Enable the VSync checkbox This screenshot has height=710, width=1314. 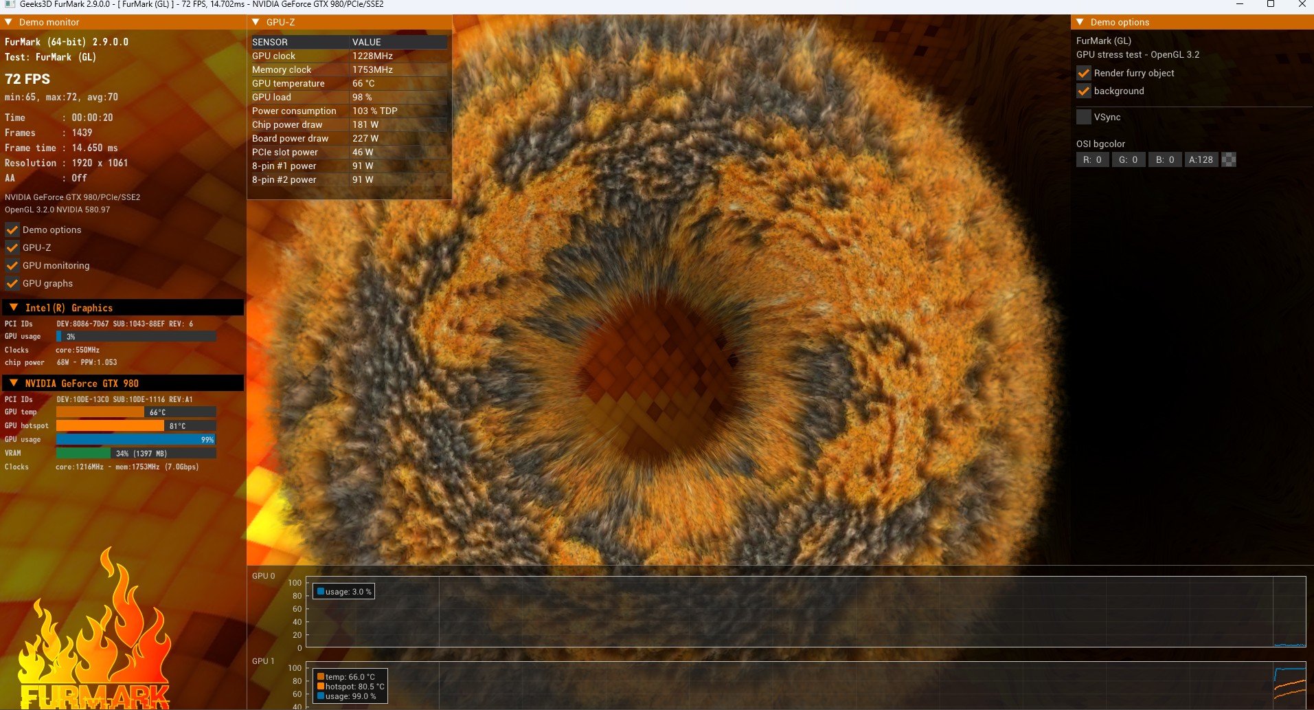point(1084,117)
